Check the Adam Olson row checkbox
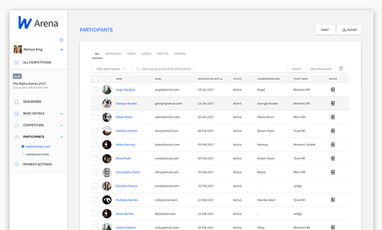Image resolution: width=382 pixels, height=230 pixels. point(95,117)
